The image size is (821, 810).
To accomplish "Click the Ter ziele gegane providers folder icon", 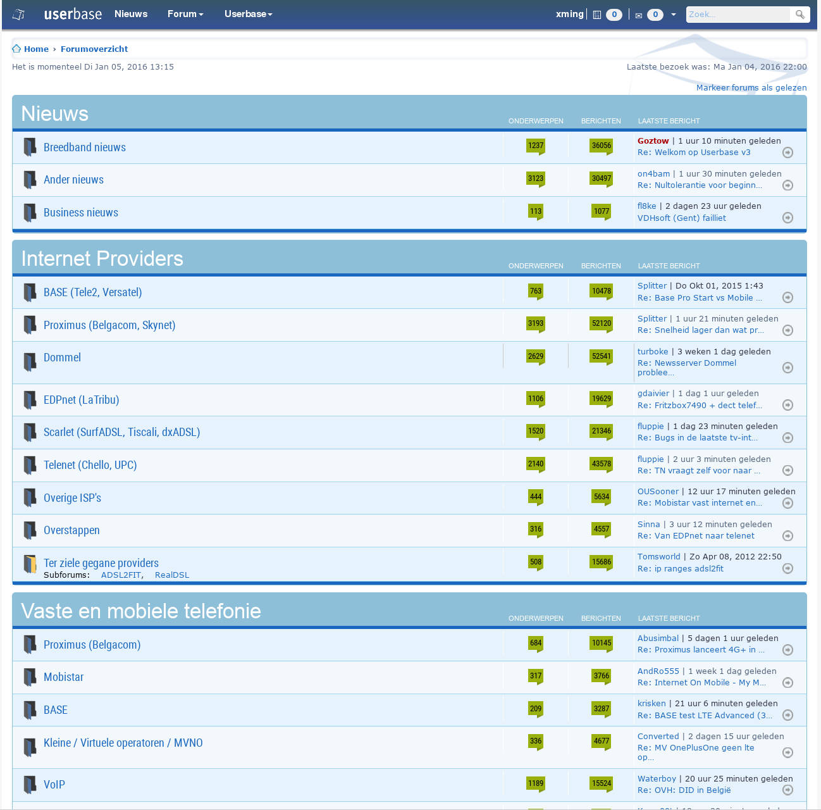I will [x=30, y=564].
